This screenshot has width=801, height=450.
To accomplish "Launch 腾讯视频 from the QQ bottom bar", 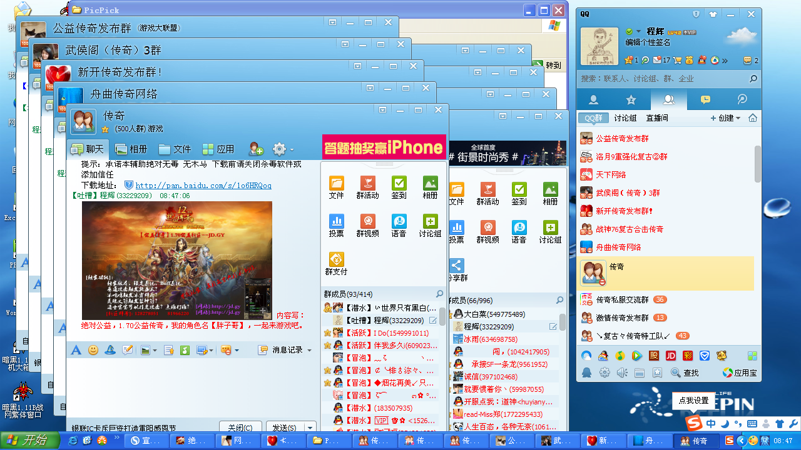I will click(636, 356).
